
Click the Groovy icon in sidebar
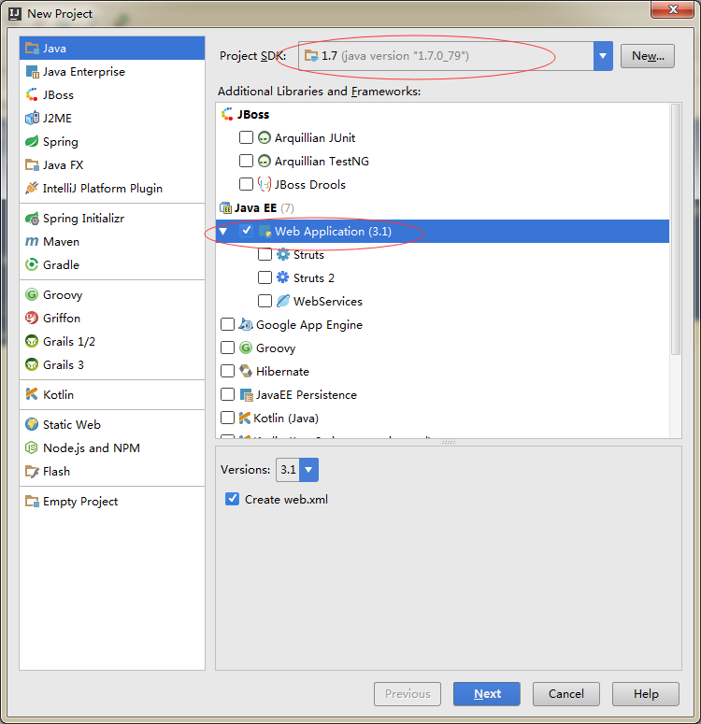pyautogui.click(x=32, y=294)
